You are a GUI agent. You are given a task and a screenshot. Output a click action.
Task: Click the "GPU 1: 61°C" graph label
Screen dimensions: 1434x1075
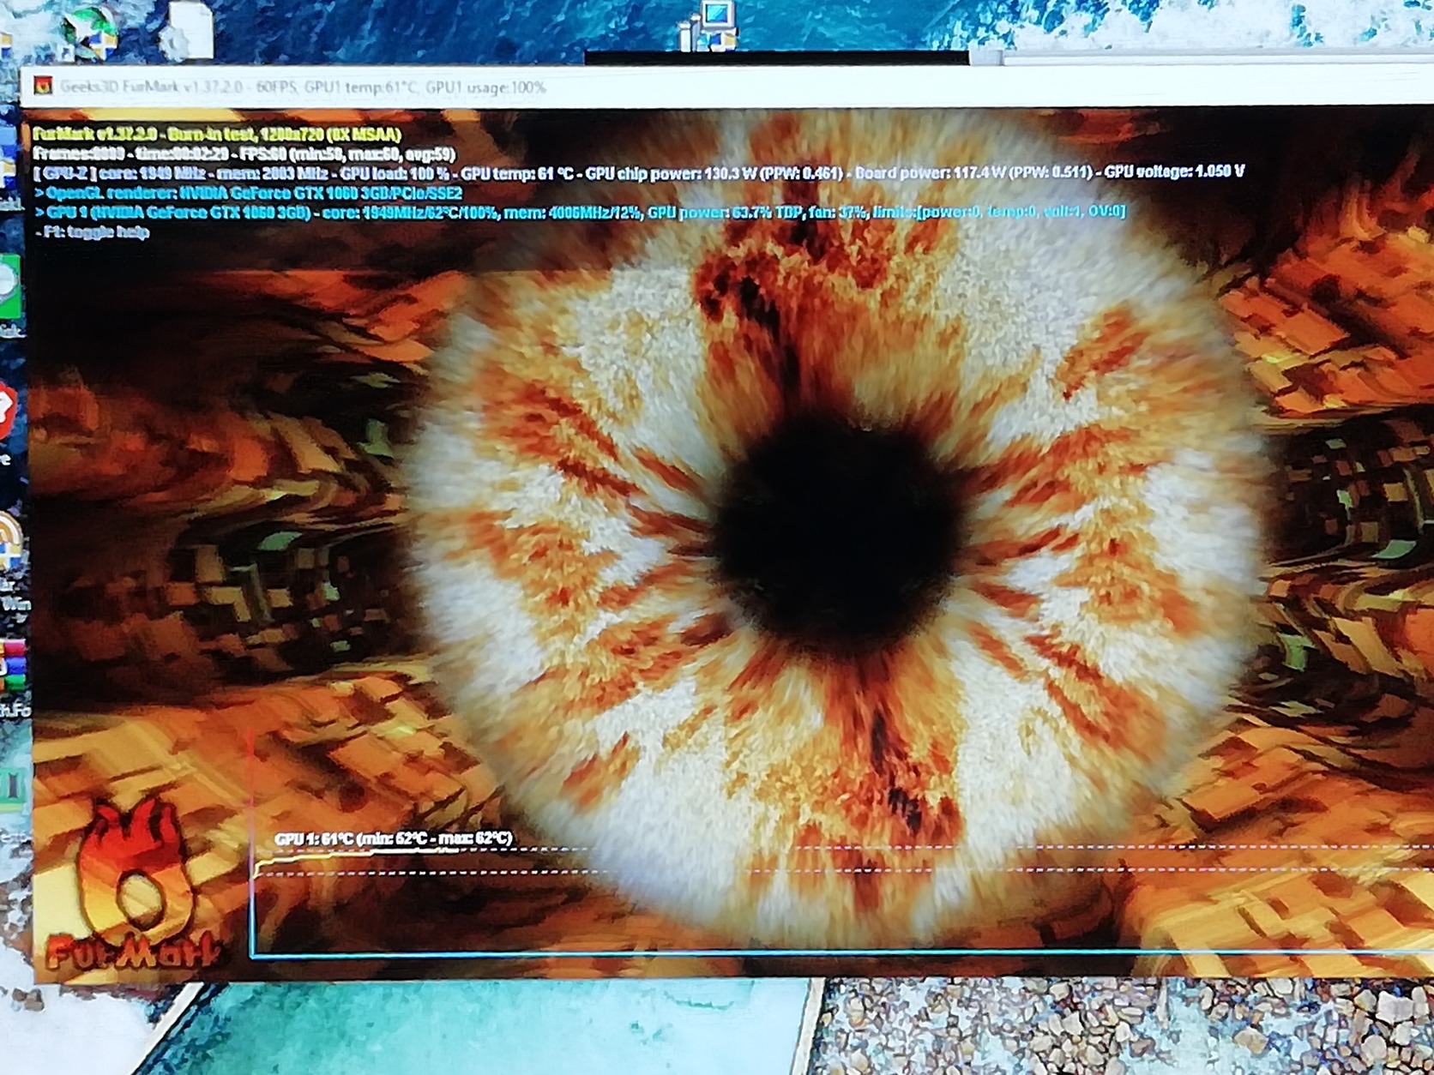(x=394, y=838)
